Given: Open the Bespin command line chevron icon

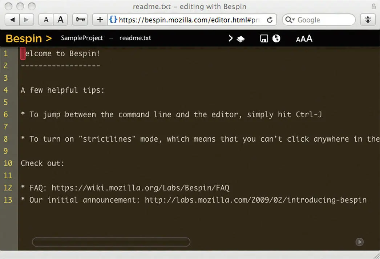Looking at the screenshot, I should pyautogui.click(x=230, y=38).
